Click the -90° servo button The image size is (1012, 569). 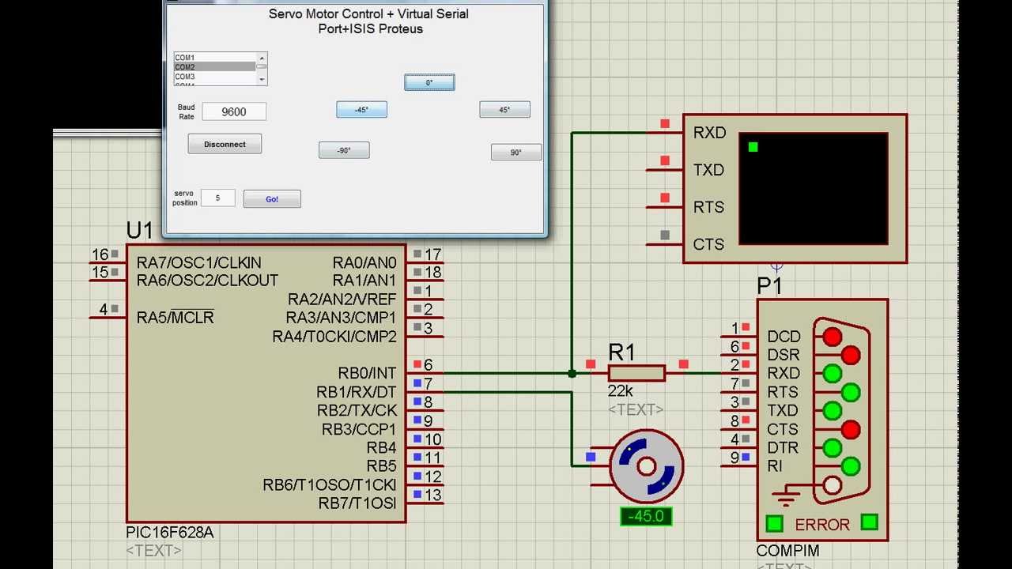[344, 150]
